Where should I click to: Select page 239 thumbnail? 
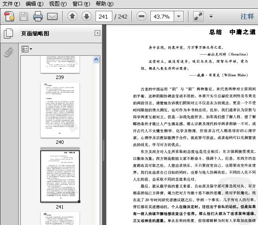tap(60, 64)
